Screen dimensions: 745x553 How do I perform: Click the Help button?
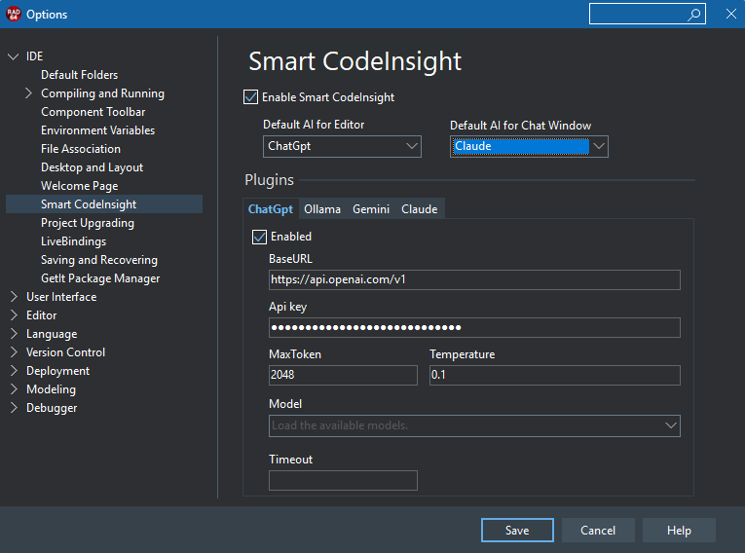coord(679,531)
